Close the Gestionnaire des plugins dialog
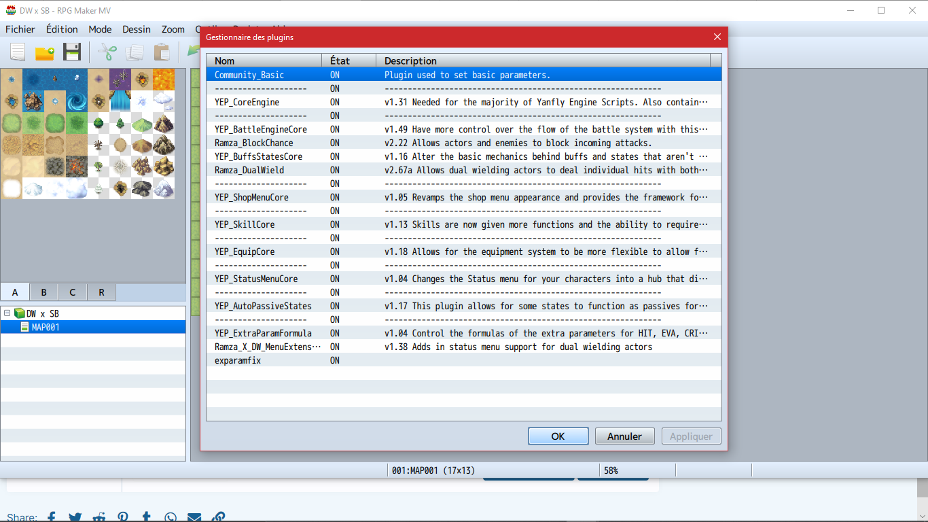Screen dimensions: 928x522 click(717, 37)
